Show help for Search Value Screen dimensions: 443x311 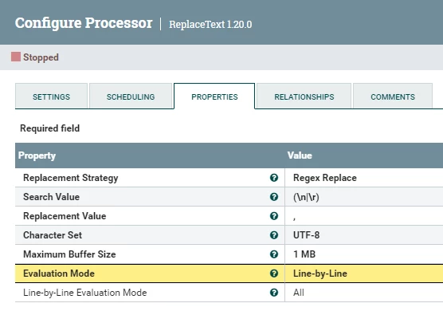click(x=274, y=197)
